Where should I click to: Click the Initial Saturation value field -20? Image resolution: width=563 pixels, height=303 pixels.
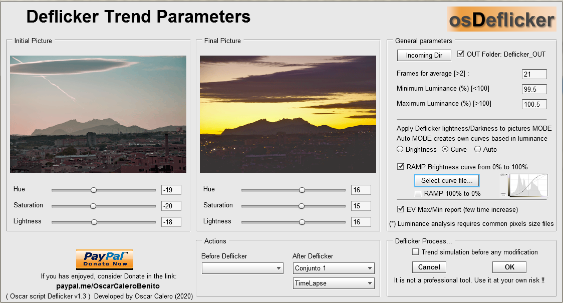[x=171, y=206]
